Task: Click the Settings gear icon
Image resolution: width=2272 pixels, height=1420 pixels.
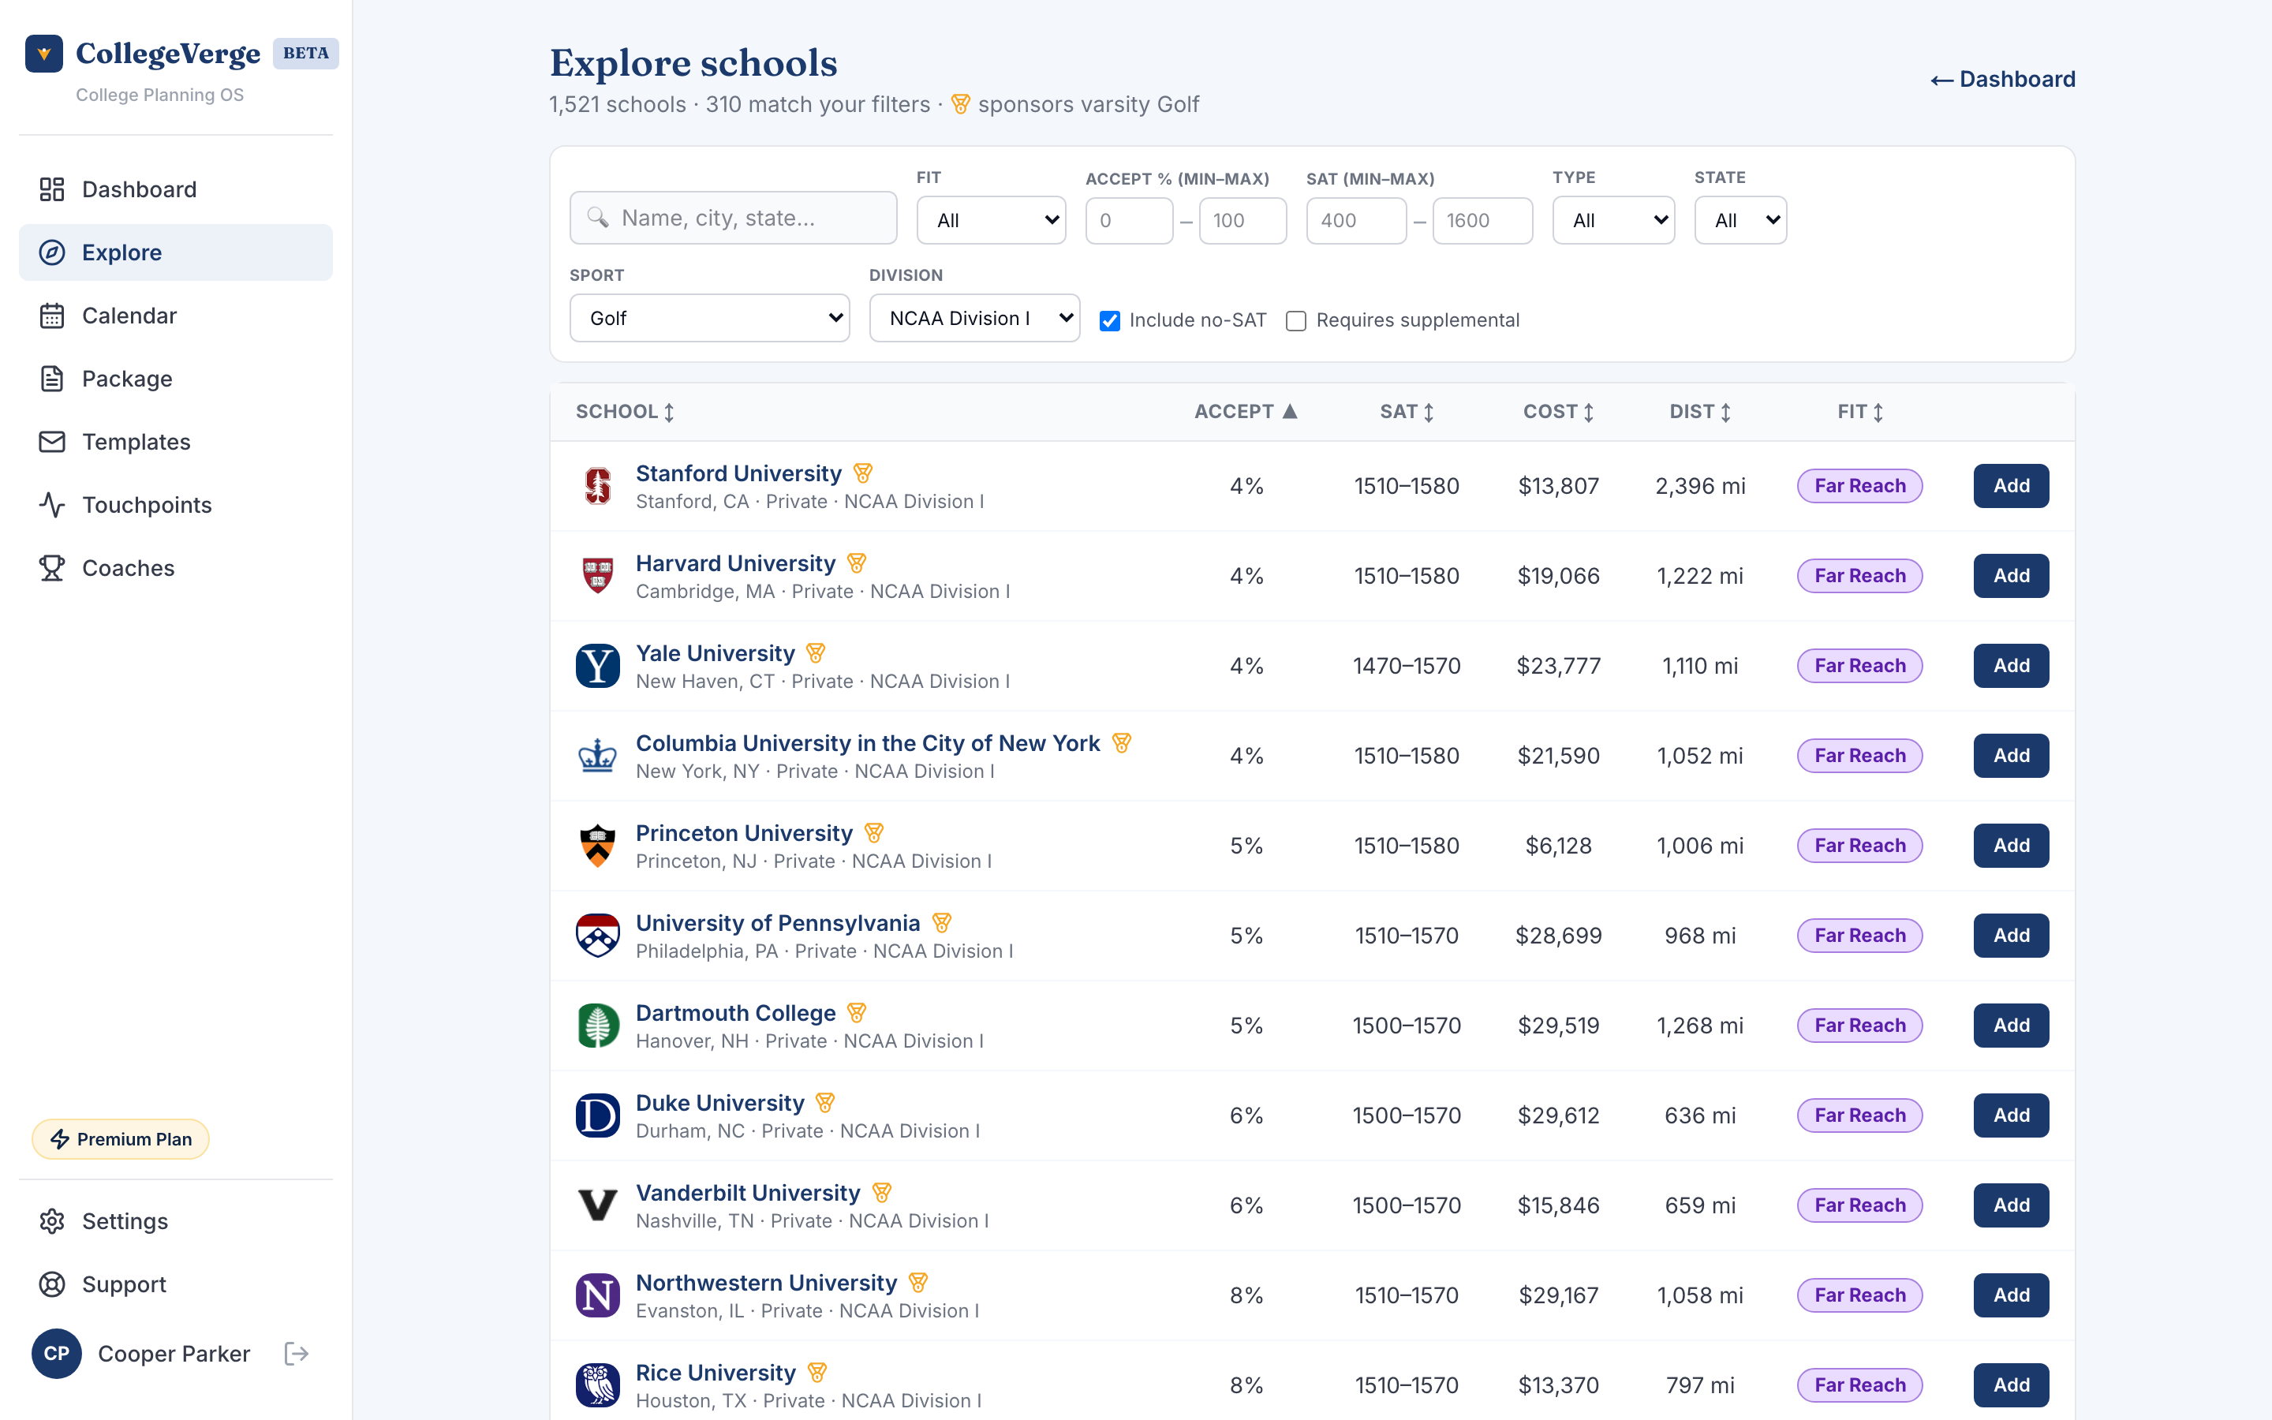Action: pyautogui.click(x=51, y=1221)
